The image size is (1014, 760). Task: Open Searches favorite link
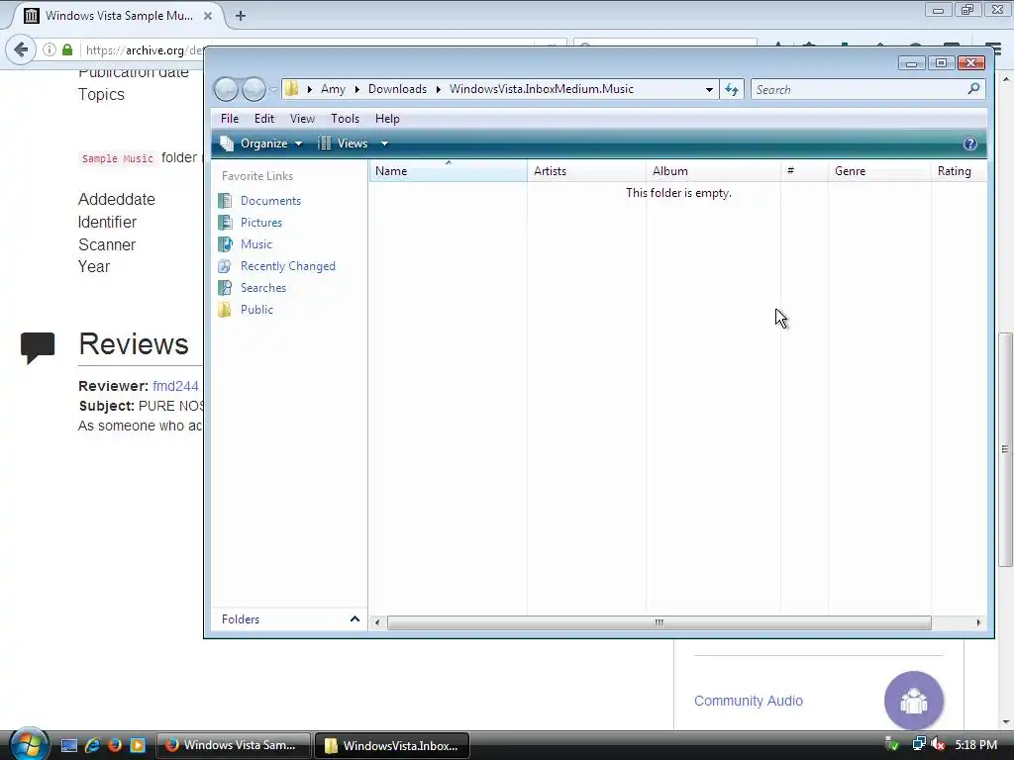[x=263, y=288]
